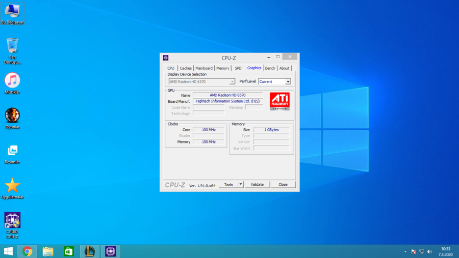Click the Memory clock value 150 MHz
Viewport: 459px width, 258px height.
[x=209, y=142]
